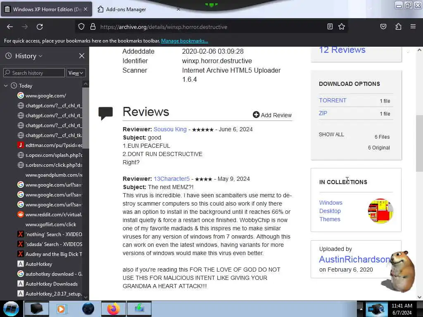Open the Firefox hamburger menu
423x317 pixels.
point(413,26)
